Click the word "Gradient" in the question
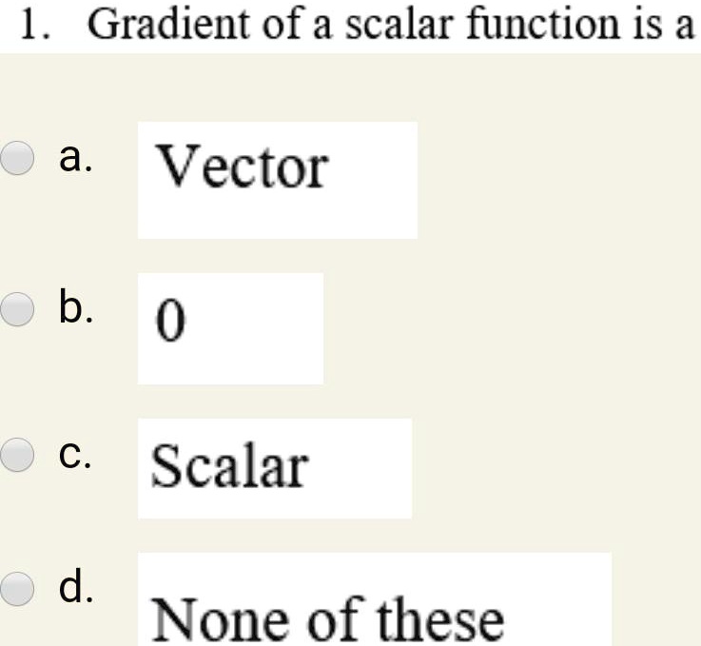 (169, 24)
